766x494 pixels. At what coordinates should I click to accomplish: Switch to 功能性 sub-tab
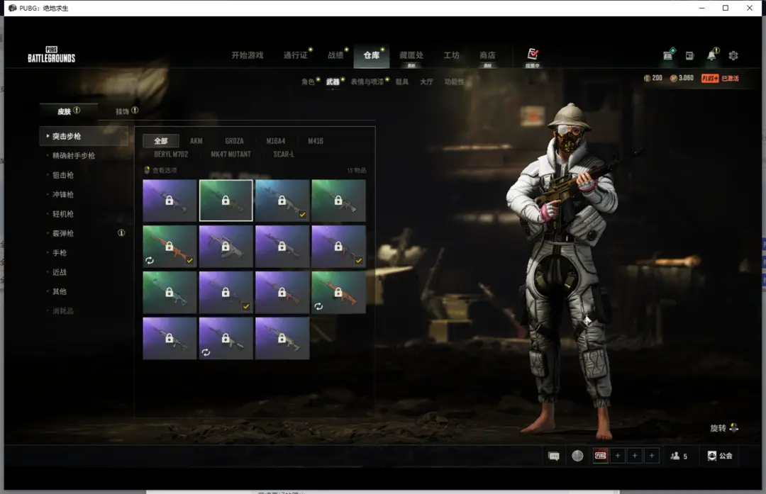coord(455,82)
